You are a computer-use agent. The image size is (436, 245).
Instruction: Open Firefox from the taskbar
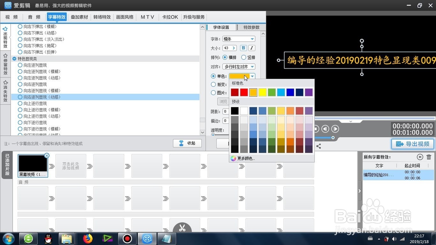(88, 238)
